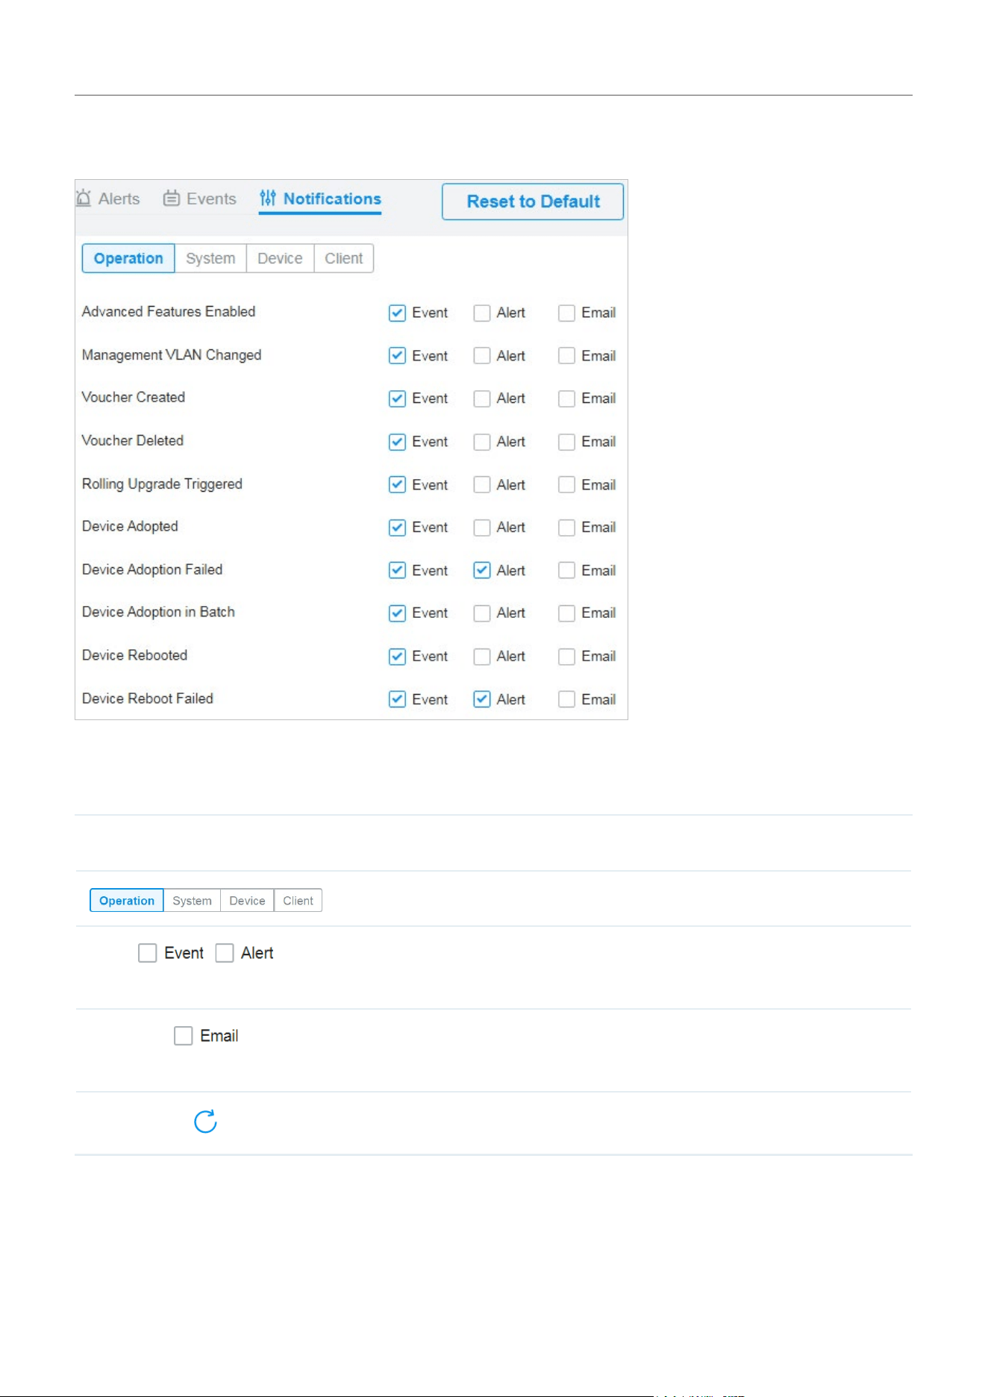988x1397 pixels.
Task: Open the Events tab
Action: (200, 199)
